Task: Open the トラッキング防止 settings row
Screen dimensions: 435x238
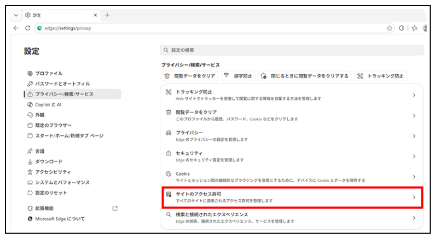Action: [292, 95]
